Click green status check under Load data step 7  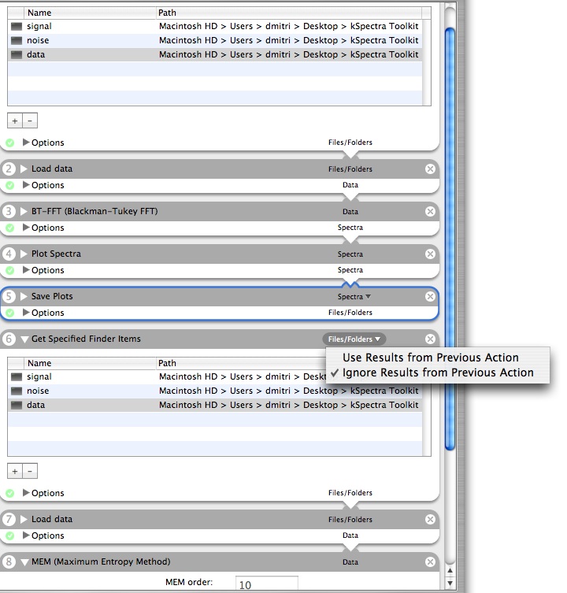coord(9,536)
